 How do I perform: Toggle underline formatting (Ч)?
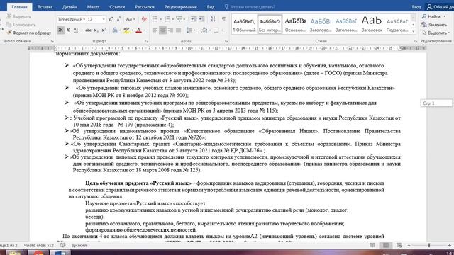(76, 30)
